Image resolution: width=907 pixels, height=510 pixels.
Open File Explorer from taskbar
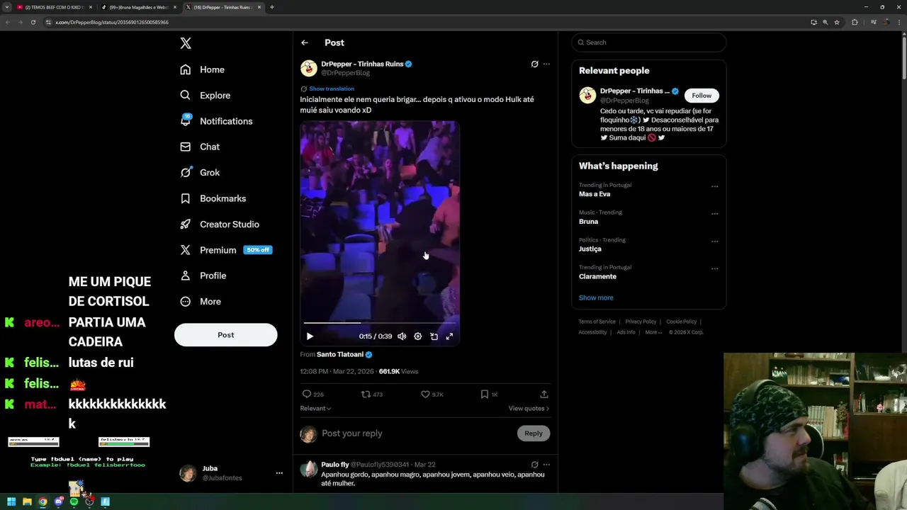(x=27, y=501)
